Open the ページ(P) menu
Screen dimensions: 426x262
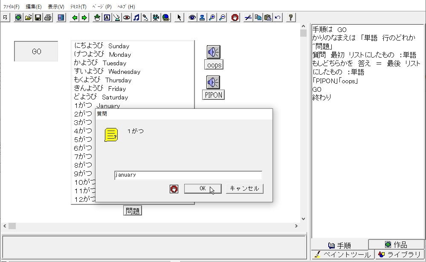tap(102, 6)
